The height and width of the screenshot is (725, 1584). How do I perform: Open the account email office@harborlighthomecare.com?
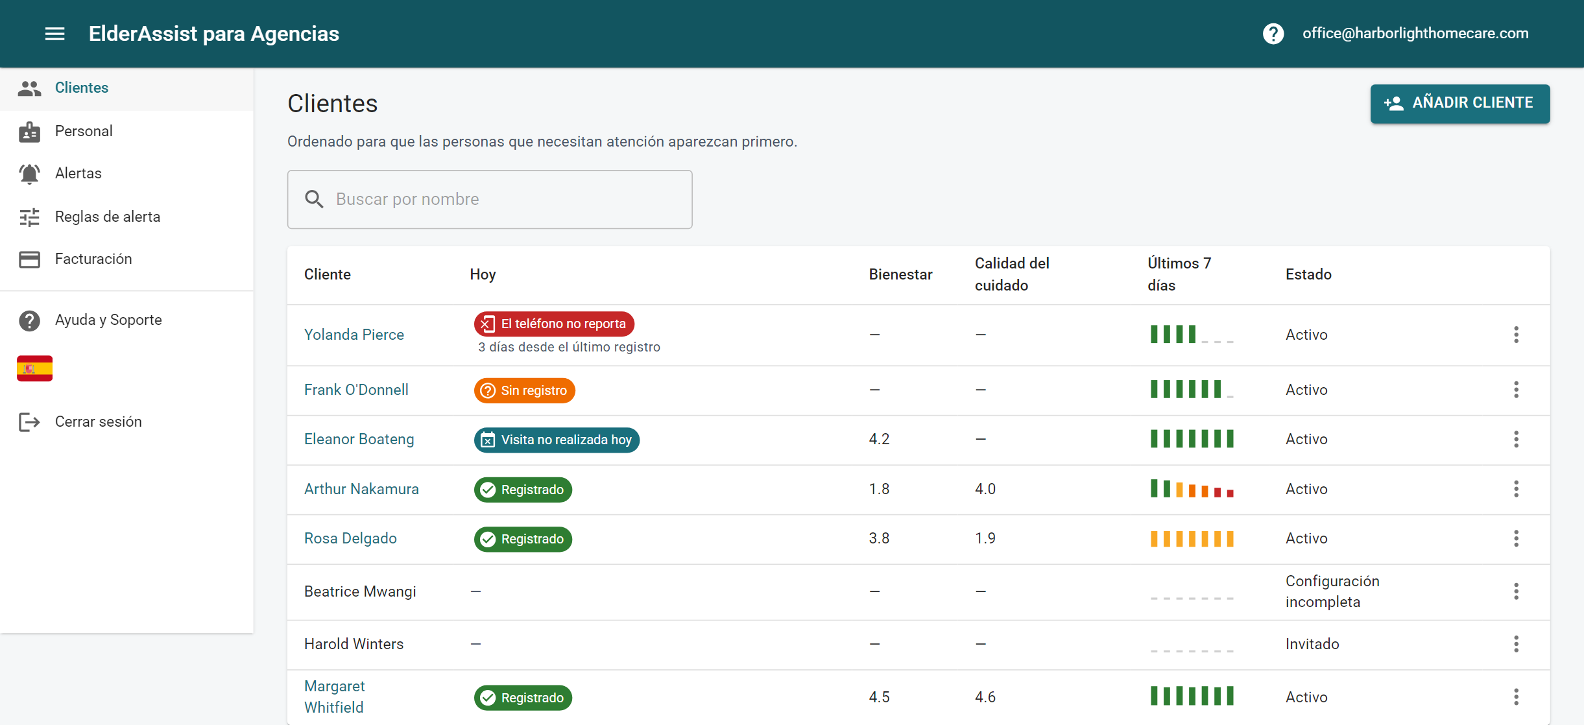pos(1415,33)
